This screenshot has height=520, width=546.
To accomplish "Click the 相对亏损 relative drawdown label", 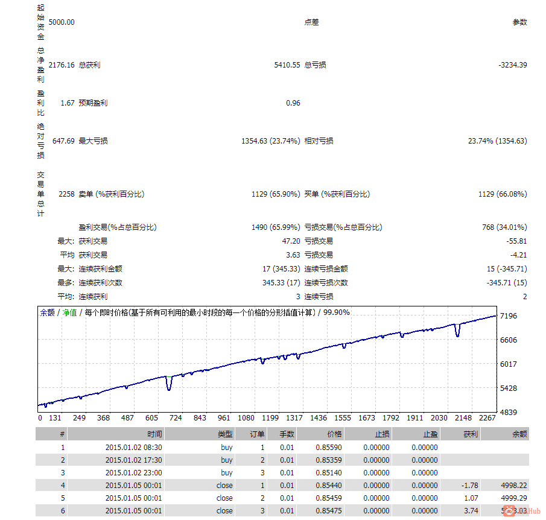I will (319, 141).
